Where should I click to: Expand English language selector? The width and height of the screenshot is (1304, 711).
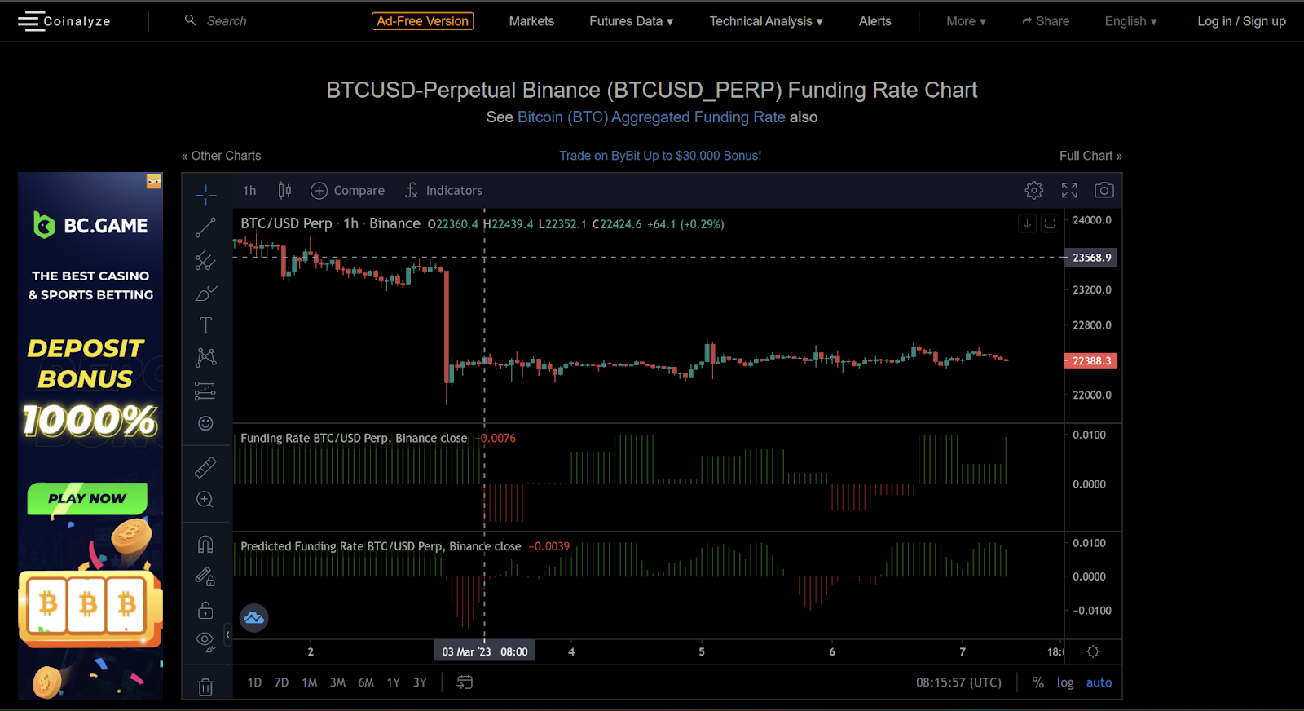pyautogui.click(x=1131, y=21)
